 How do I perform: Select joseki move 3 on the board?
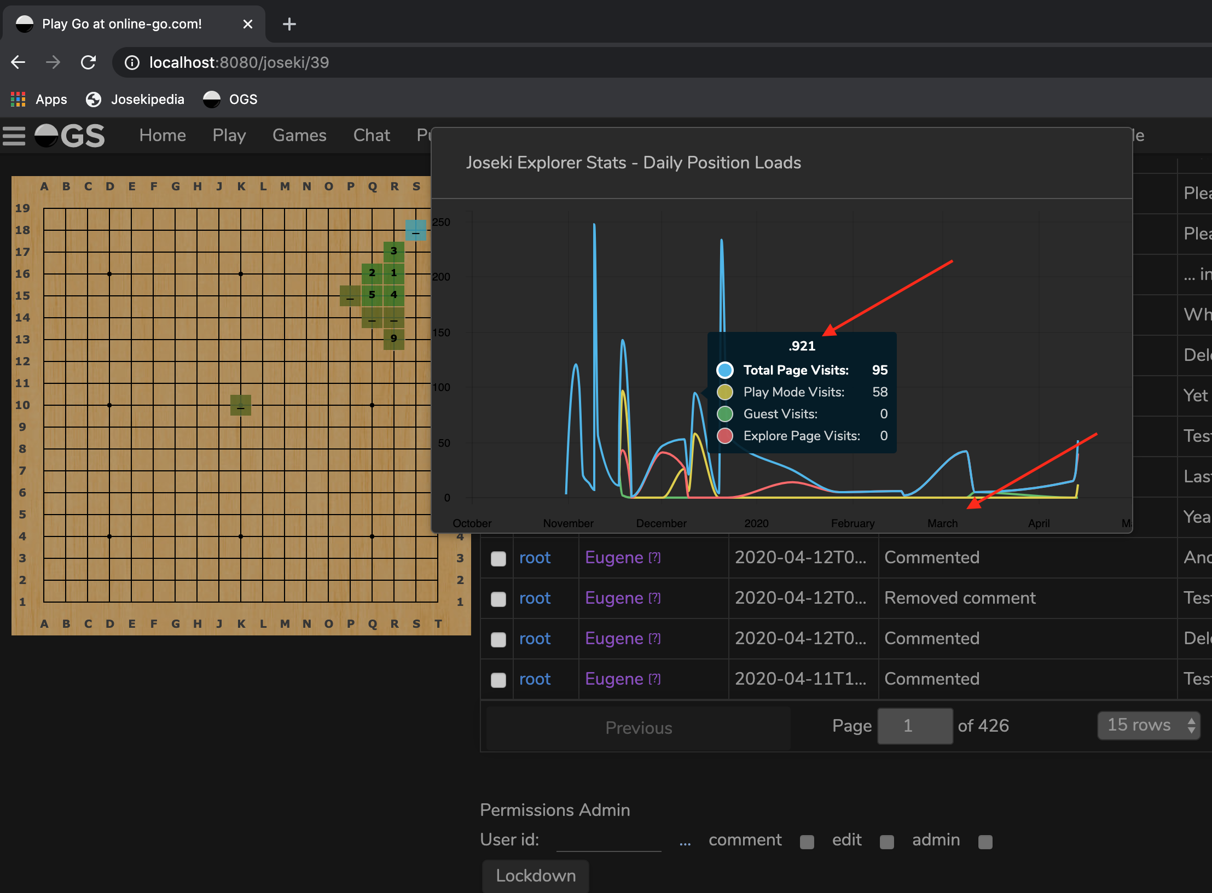pos(394,252)
